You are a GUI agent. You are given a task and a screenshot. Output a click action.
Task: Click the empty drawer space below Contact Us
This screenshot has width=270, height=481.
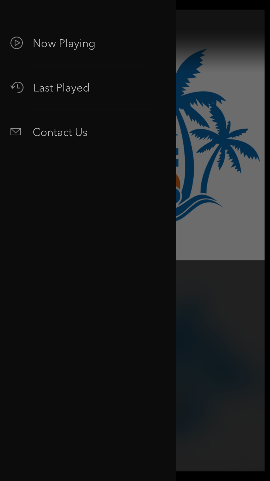point(88,317)
